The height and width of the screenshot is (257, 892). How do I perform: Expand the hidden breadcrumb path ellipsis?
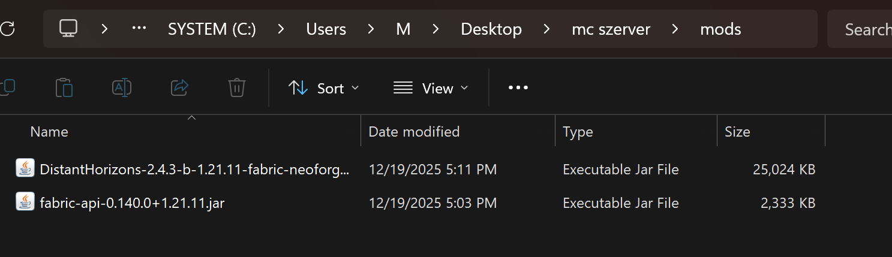tap(139, 29)
